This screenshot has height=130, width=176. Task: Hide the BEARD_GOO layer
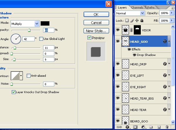tap(118, 121)
